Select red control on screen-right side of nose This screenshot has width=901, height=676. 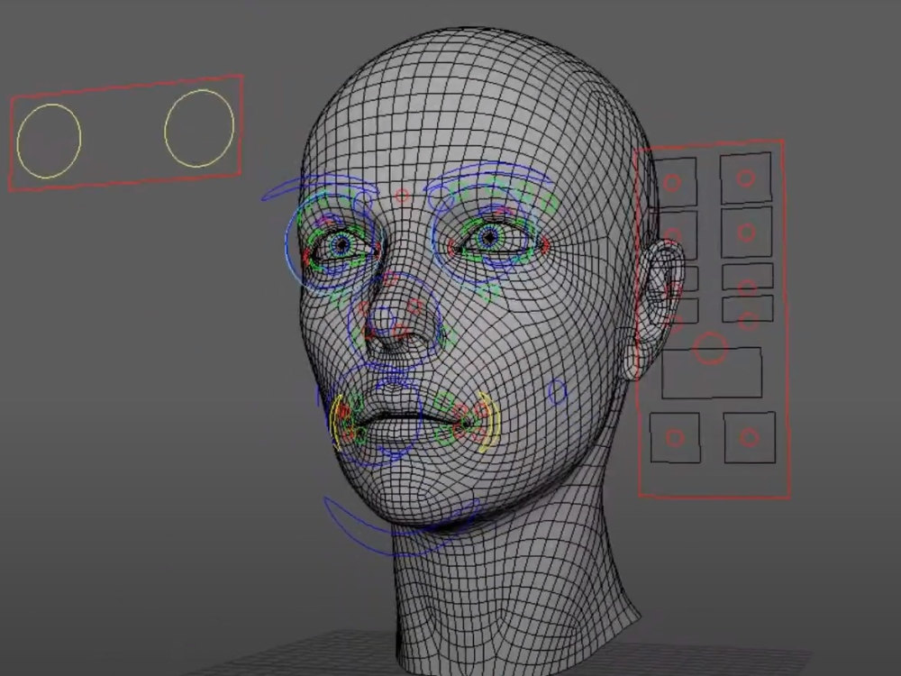point(414,306)
